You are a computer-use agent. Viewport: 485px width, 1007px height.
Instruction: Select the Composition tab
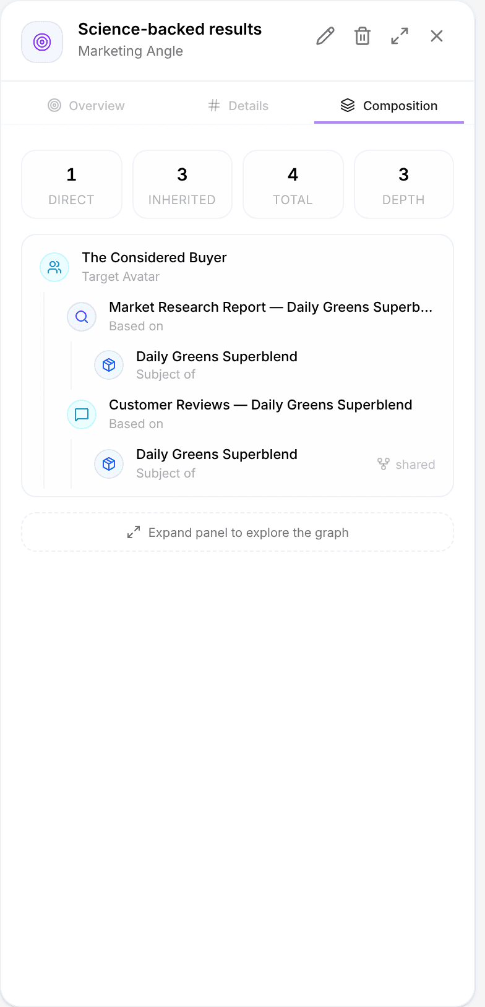(x=389, y=106)
